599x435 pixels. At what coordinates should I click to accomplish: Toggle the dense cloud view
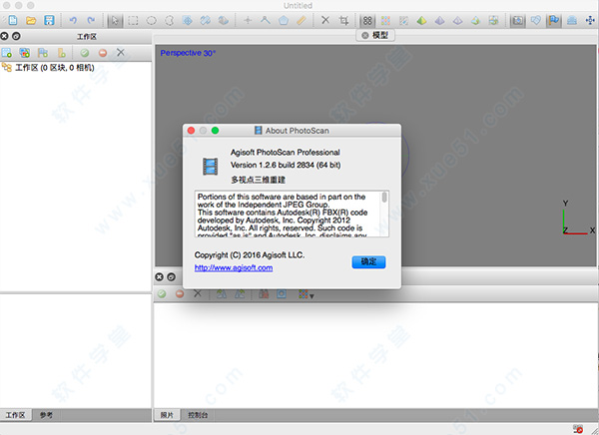tap(385, 20)
